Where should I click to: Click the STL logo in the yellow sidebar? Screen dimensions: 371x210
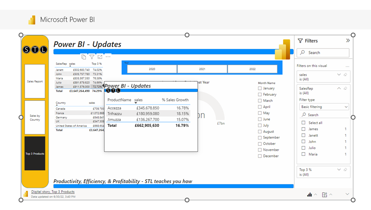(35, 50)
